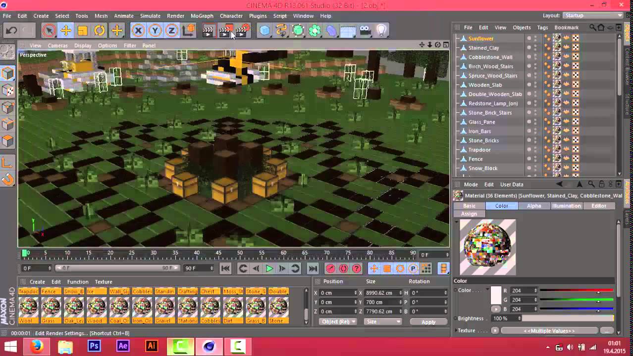The width and height of the screenshot is (633, 356).
Task: Play the animation forwards
Action: click(269, 268)
